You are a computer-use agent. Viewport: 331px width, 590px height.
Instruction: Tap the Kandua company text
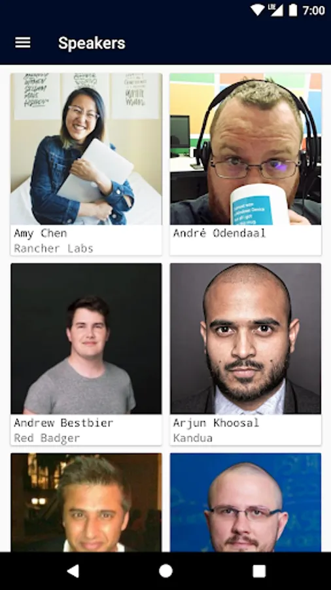[x=193, y=438]
